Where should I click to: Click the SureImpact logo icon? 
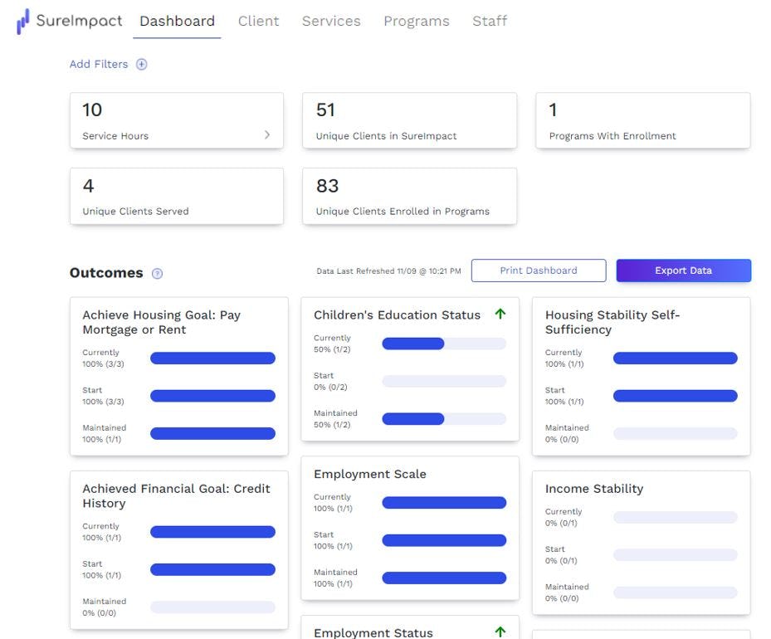click(23, 22)
